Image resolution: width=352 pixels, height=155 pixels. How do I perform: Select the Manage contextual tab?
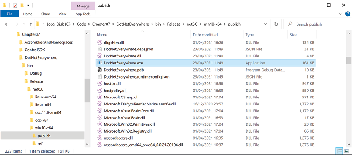coord(83,6)
